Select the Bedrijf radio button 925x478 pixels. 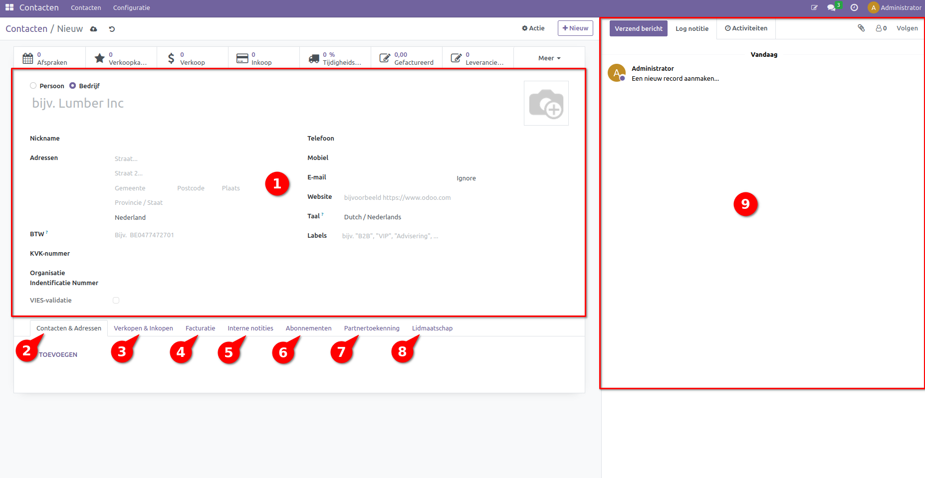coord(73,86)
